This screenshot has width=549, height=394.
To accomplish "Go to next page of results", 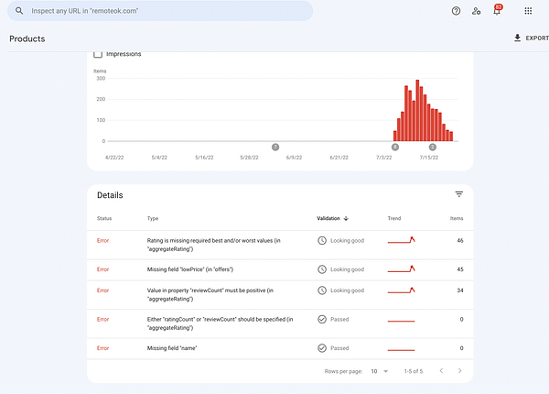I will tap(459, 371).
